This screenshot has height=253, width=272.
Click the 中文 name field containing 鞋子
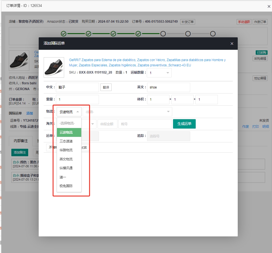[x=77, y=87]
